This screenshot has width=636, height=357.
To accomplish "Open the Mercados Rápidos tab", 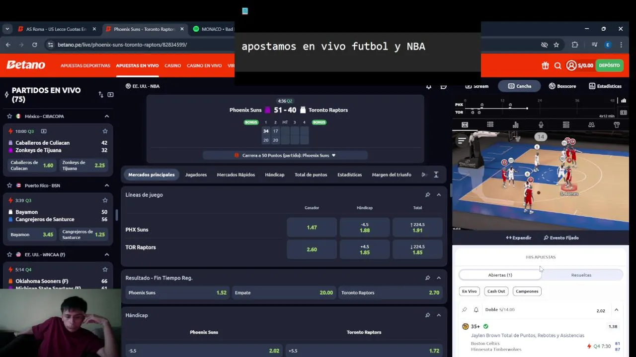I will point(236,175).
